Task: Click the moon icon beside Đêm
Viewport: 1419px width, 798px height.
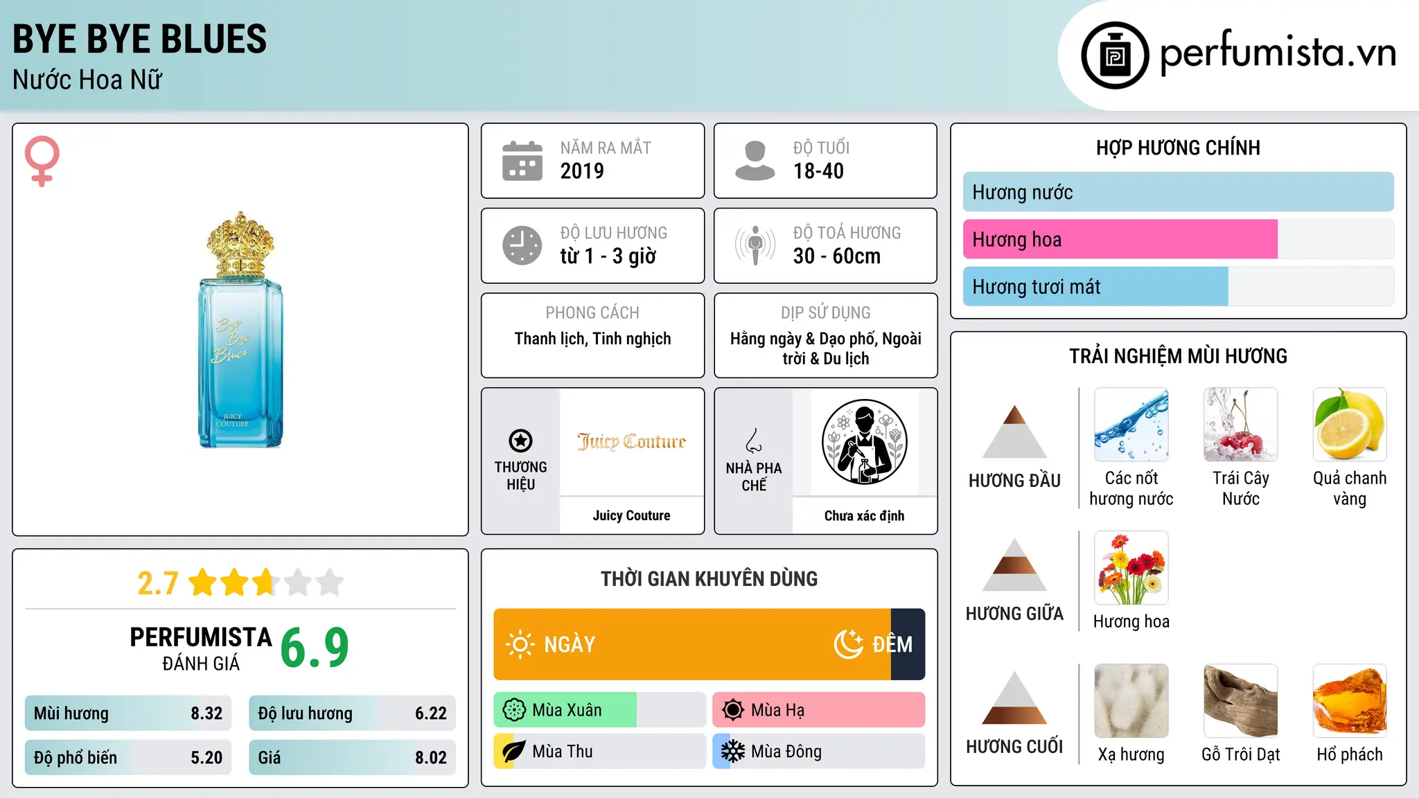Action: tap(848, 644)
